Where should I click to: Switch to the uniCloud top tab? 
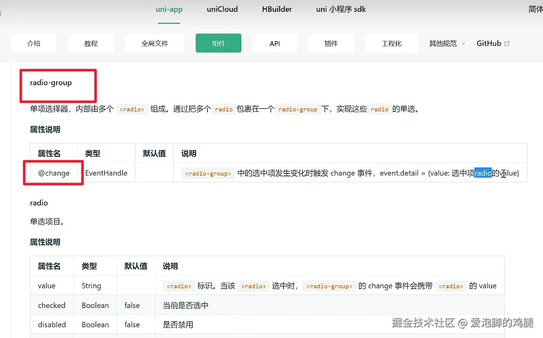[x=222, y=9]
